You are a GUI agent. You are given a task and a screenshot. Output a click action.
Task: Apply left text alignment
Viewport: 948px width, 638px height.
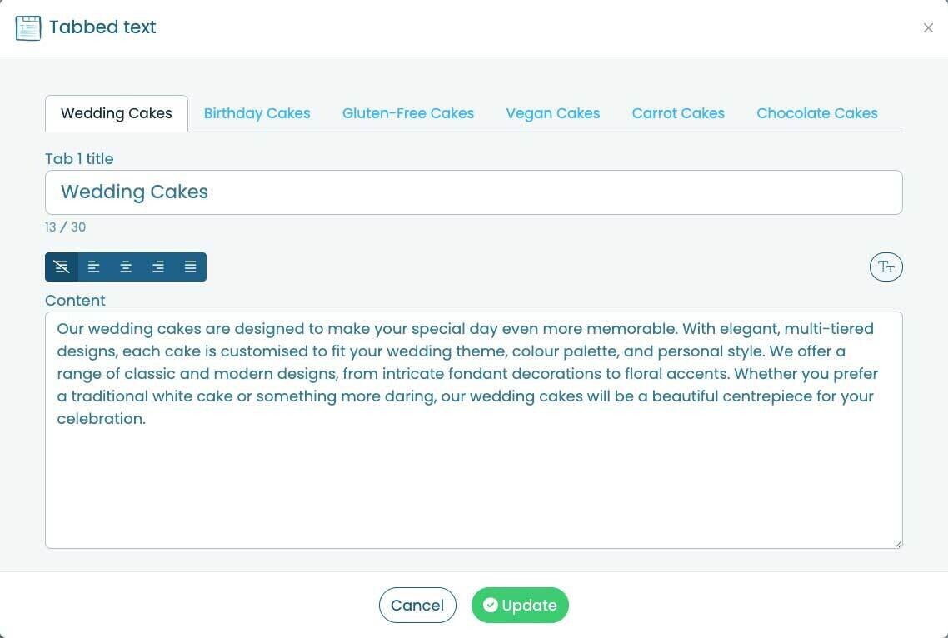click(93, 267)
